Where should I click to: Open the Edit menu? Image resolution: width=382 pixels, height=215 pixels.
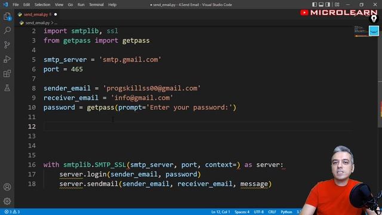(x=26, y=5)
